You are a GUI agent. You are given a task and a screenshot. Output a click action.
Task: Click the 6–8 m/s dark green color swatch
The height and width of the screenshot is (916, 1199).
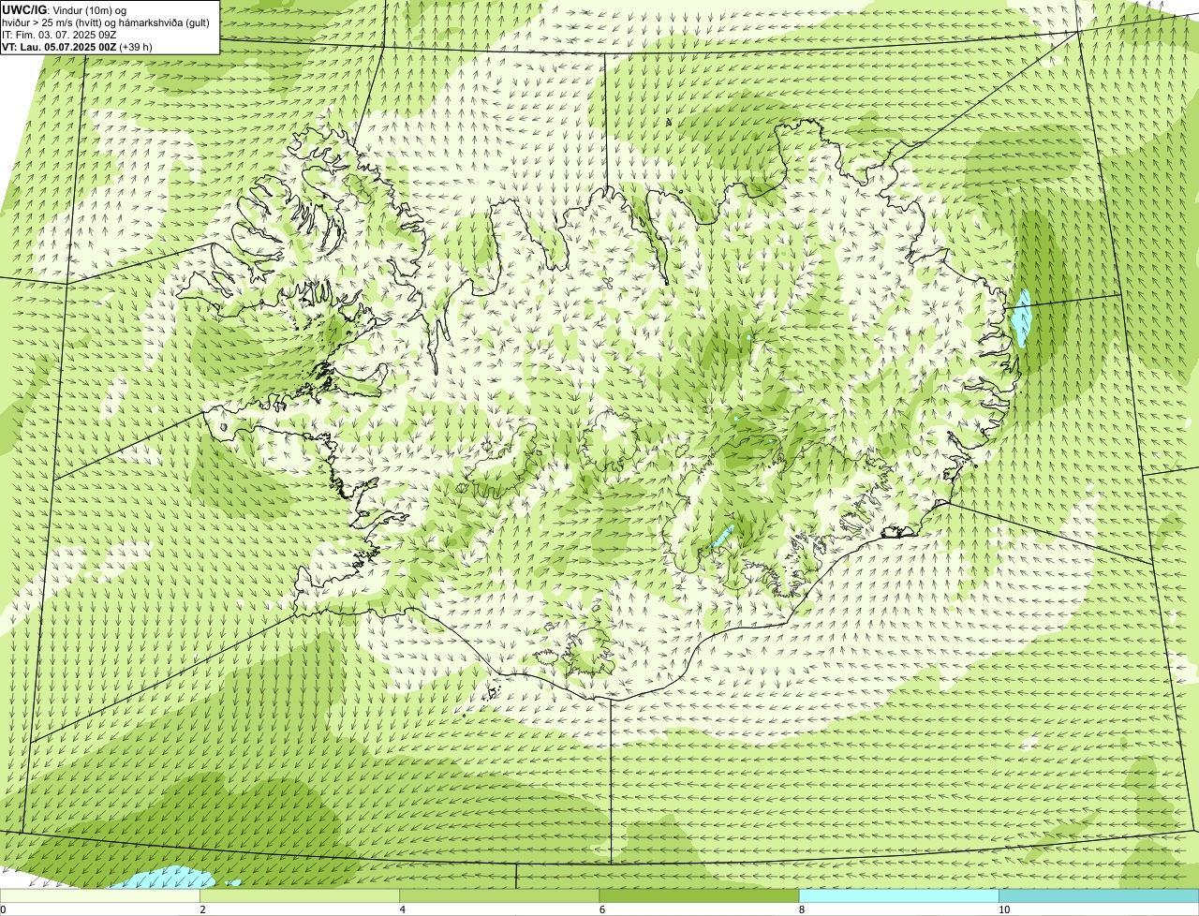(698, 895)
